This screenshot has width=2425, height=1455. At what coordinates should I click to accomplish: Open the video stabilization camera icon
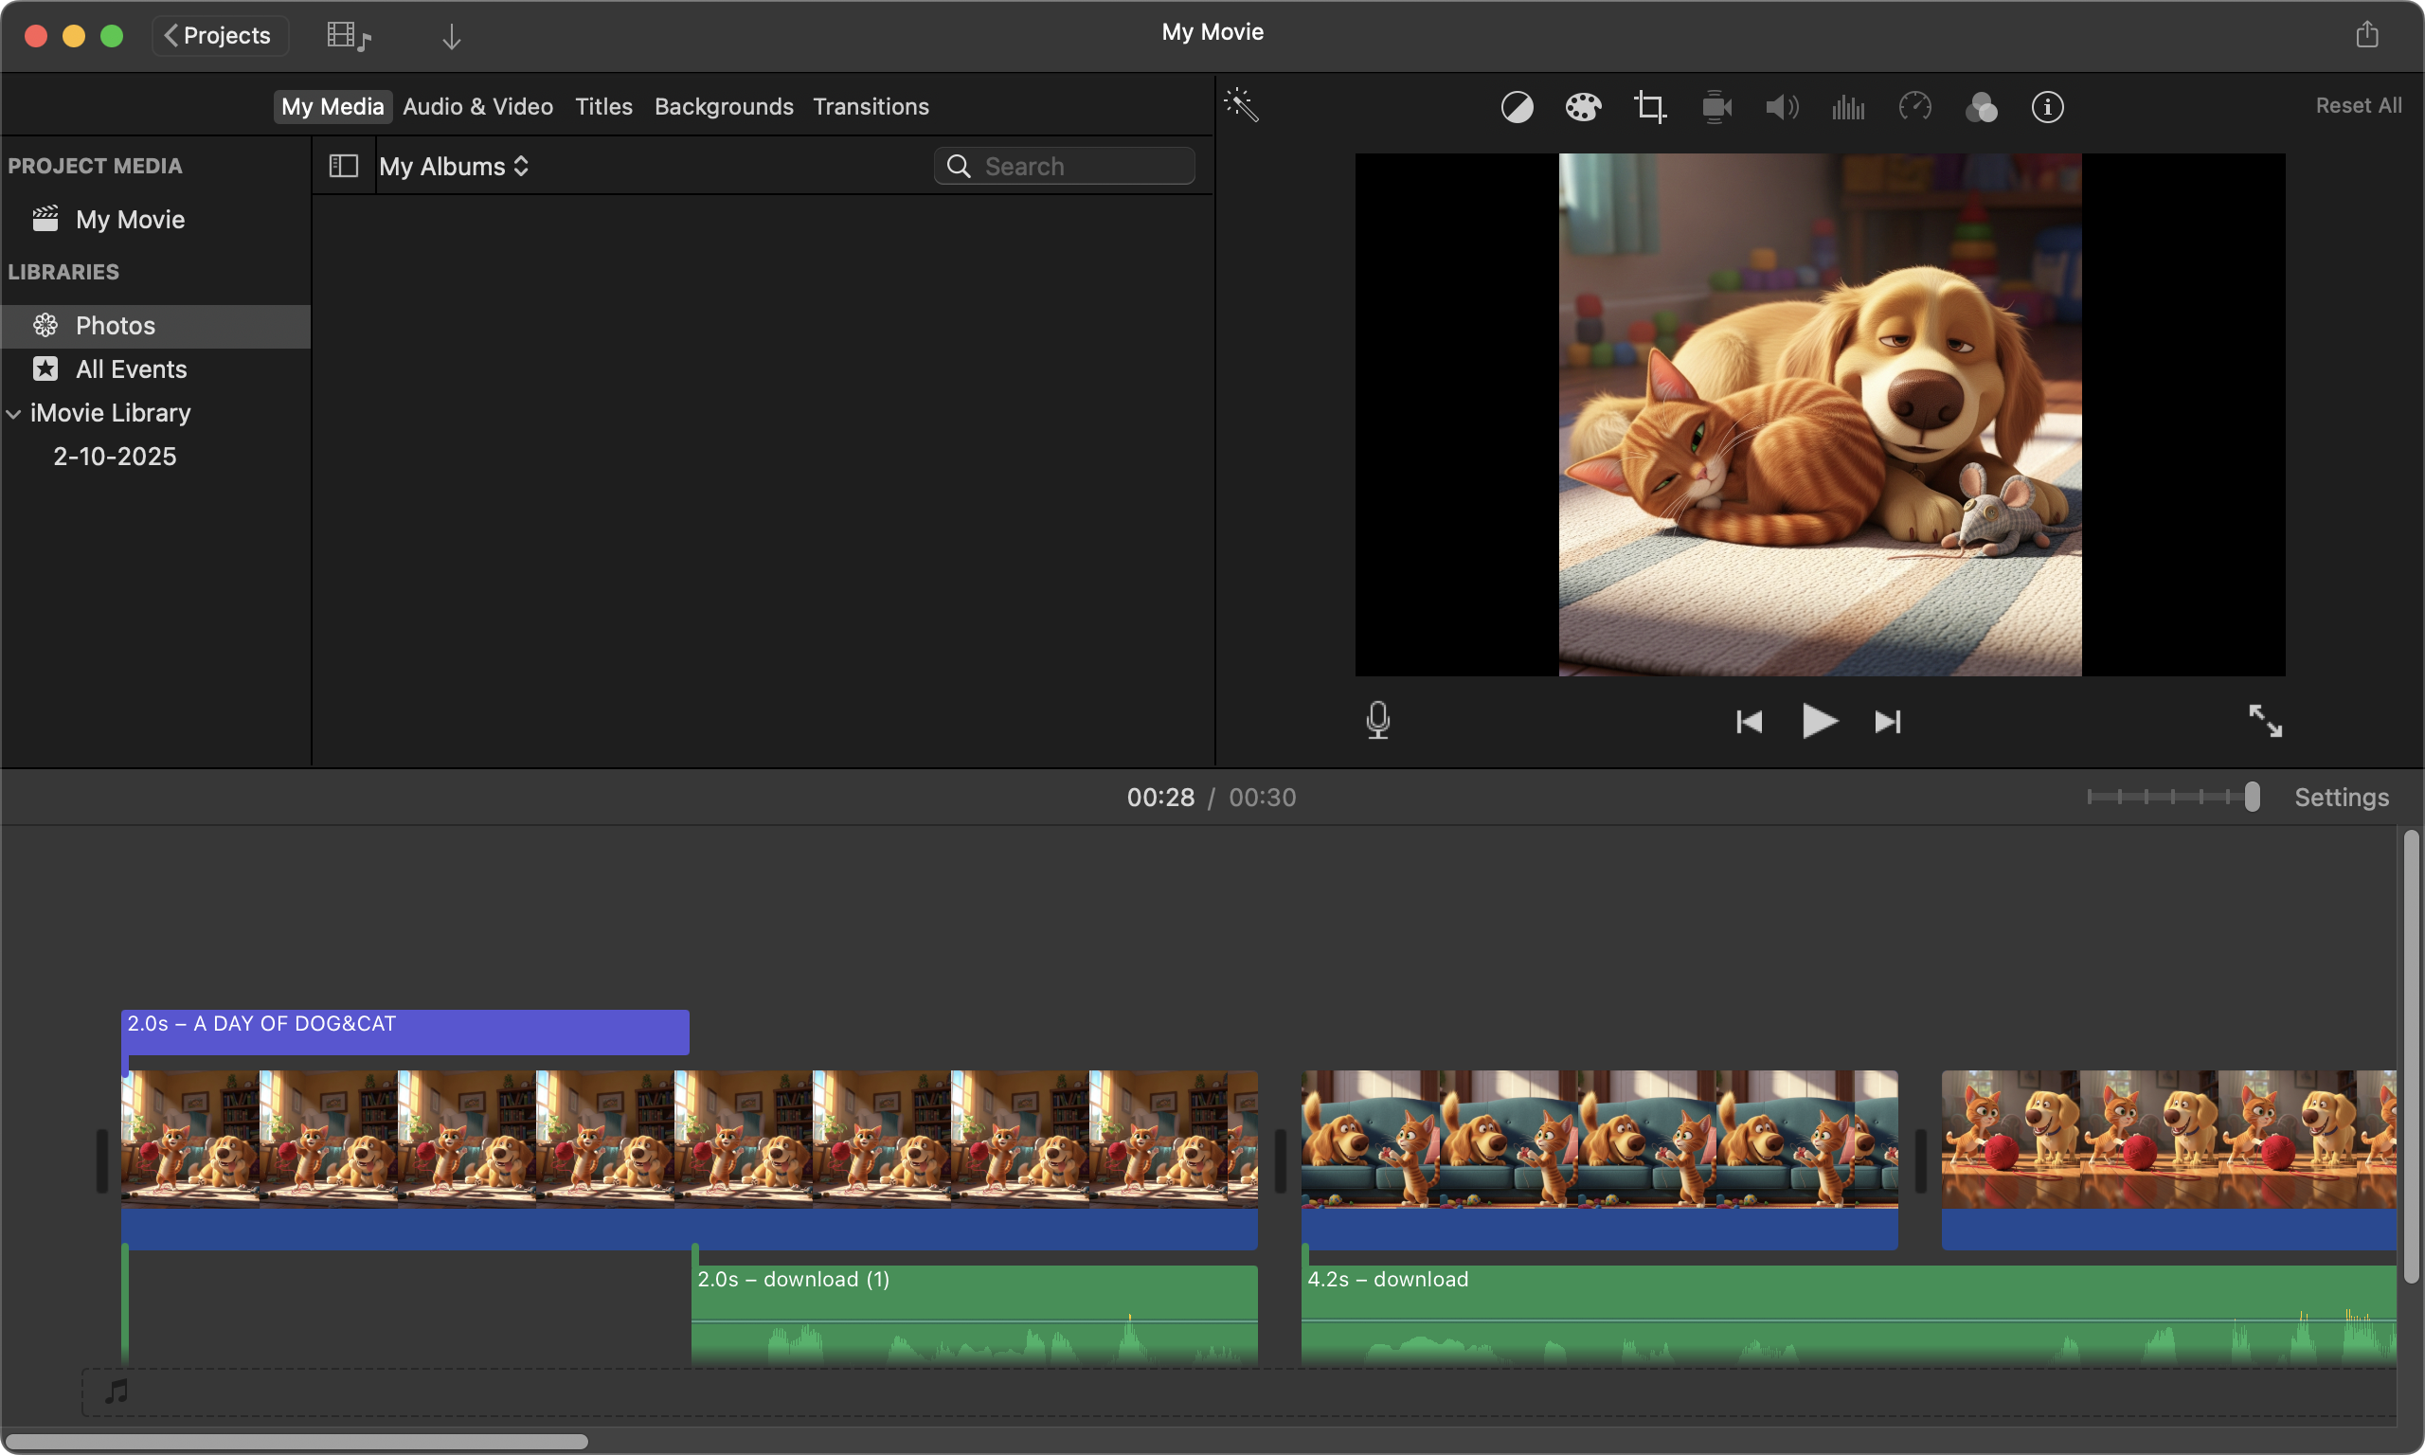pyautogui.click(x=1716, y=107)
